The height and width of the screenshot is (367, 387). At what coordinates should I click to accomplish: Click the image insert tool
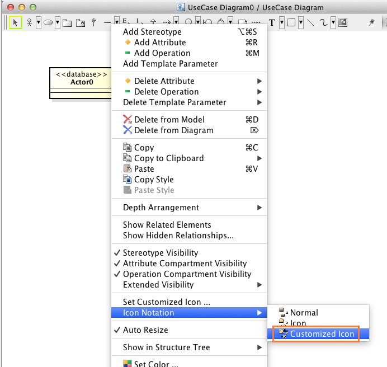[343, 23]
